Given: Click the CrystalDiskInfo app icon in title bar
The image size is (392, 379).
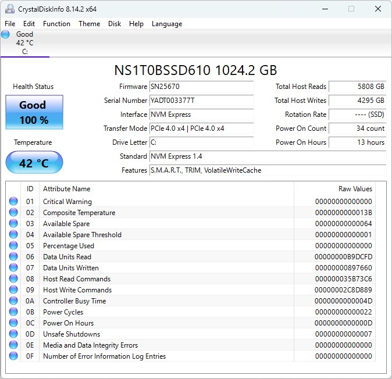Looking at the screenshot, I should tap(10, 9).
